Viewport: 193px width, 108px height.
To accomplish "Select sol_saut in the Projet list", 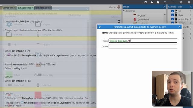I will (x=141, y=16).
